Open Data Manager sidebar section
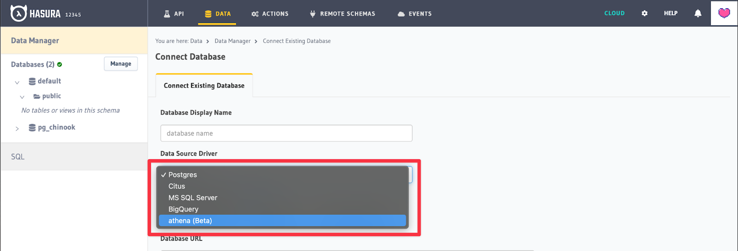This screenshot has width=738, height=251. [74, 41]
